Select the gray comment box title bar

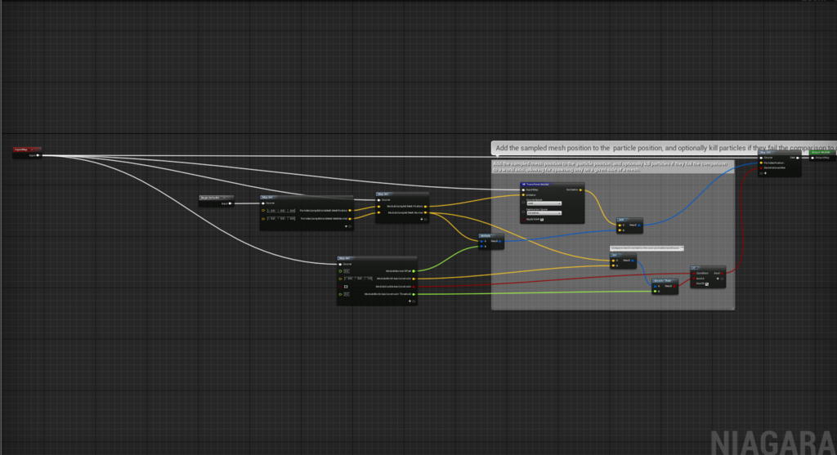tap(613, 167)
